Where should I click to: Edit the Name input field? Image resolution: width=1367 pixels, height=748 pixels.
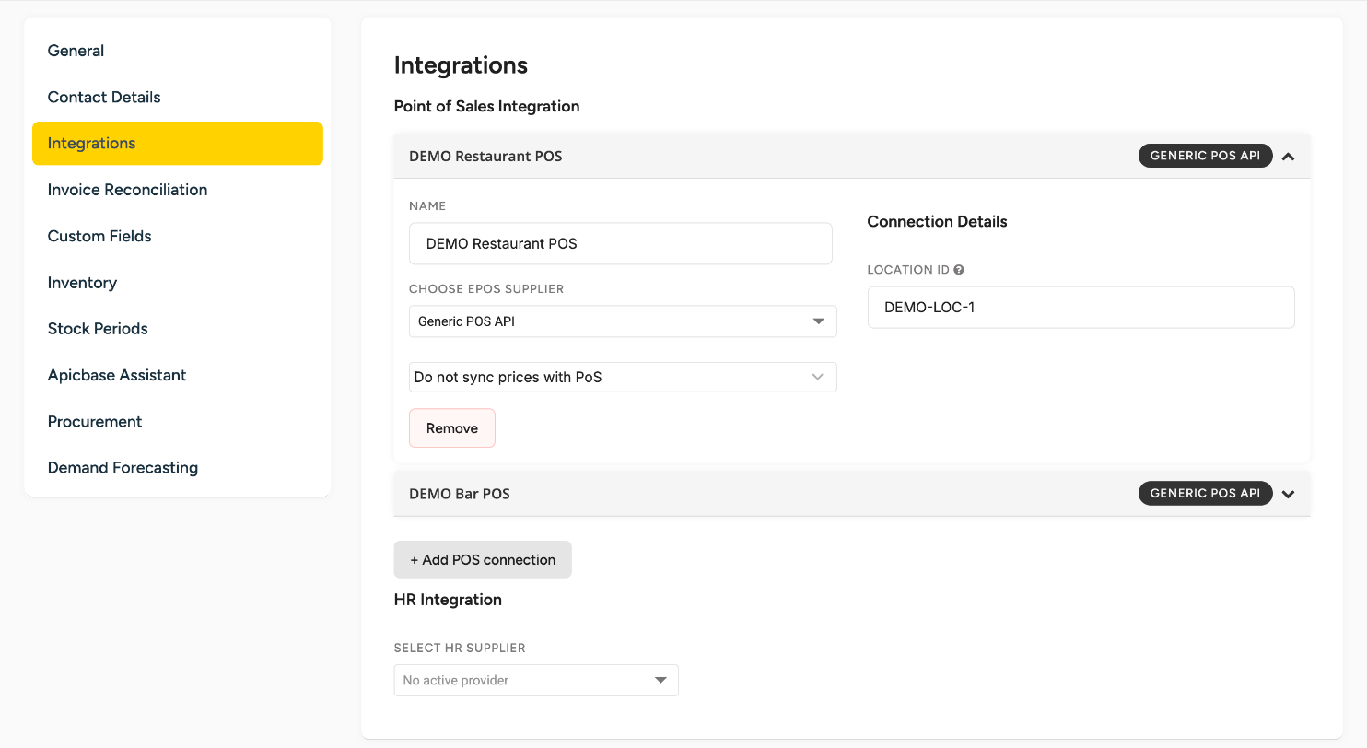(x=621, y=244)
